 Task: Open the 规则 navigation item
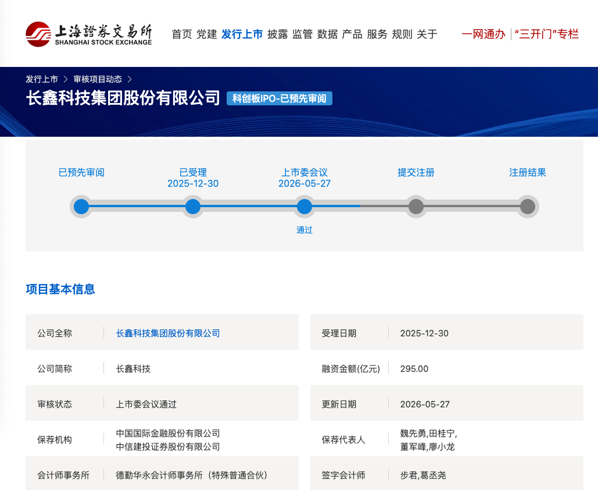point(402,34)
